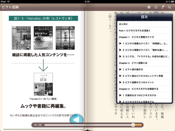Open Chapter-1 ビジネス想像力クイズ
This screenshot has width=175, height=131.
pyautogui.click(x=144, y=37)
